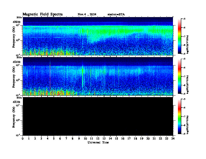206x159 pixels.
Task: Select the dD/dt spectrogram plot
Action: [98, 76]
